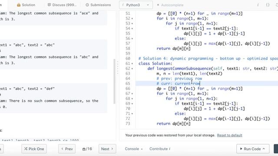Open the Python3 language dropdown

point(136,5)
